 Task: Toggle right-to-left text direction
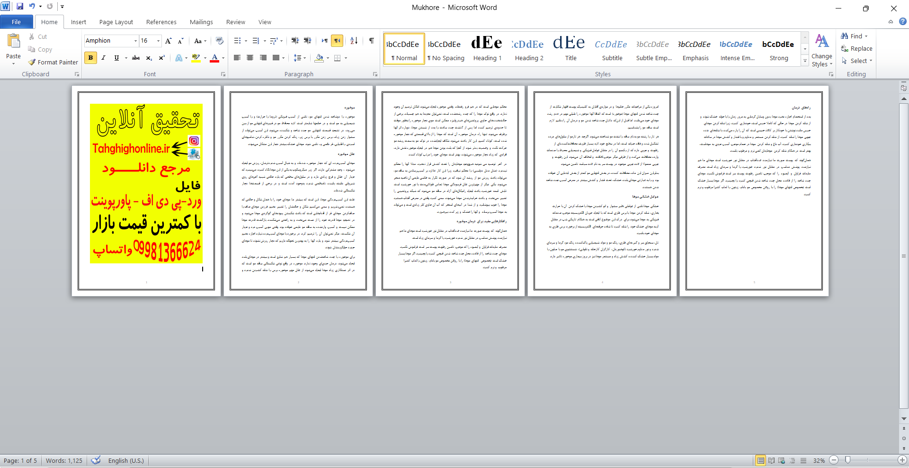pos(337,41)
